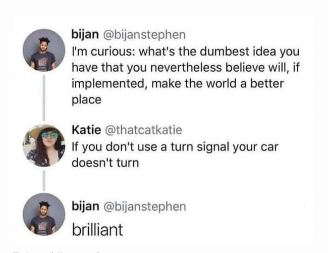328x253 pixels.
Task: Click the thread line between bijan and Katie
Action: 44,98
